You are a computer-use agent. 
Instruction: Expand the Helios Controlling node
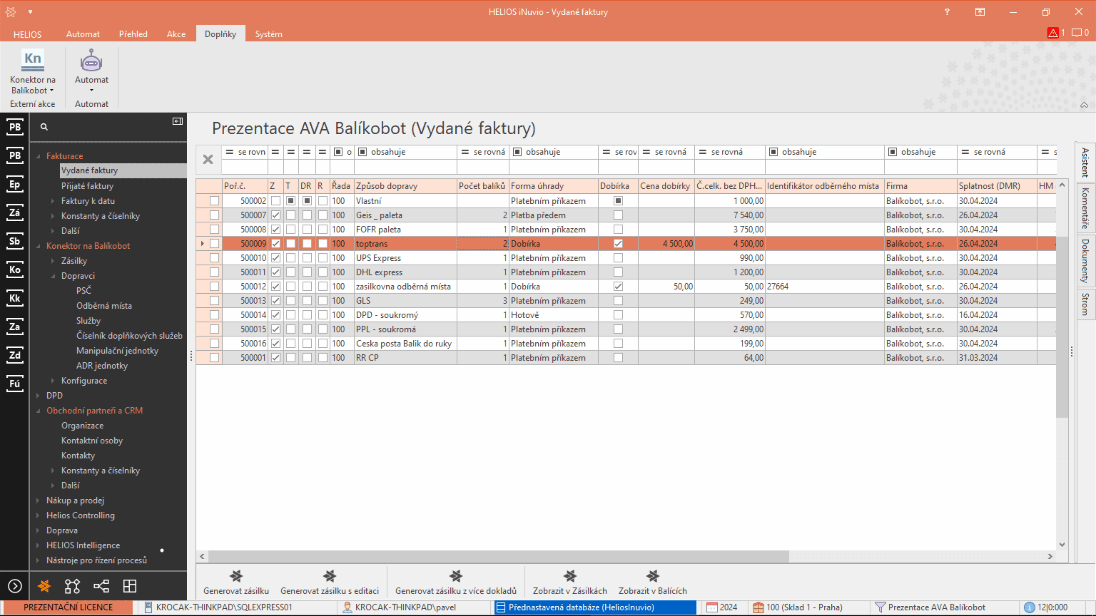pos(38,515)
